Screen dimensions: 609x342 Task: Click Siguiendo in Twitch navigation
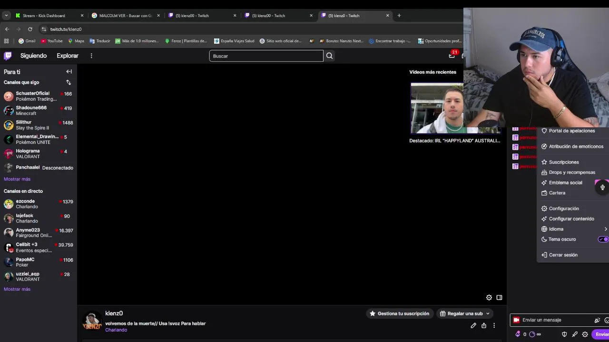33,56
